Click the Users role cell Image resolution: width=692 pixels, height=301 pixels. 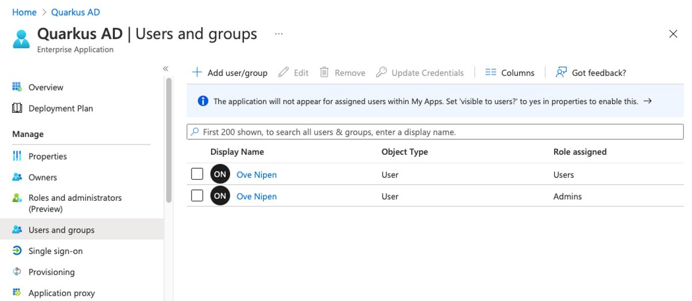(563, 174)
